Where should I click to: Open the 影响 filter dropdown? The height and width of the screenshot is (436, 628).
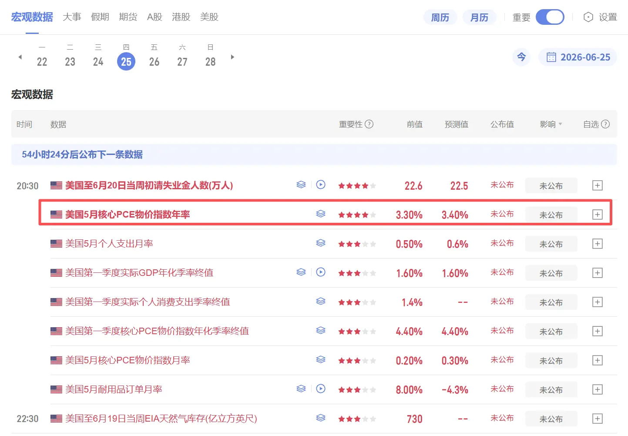(551, 124)
